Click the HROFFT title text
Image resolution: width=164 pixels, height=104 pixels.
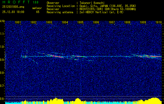click(x=16, y=2)
